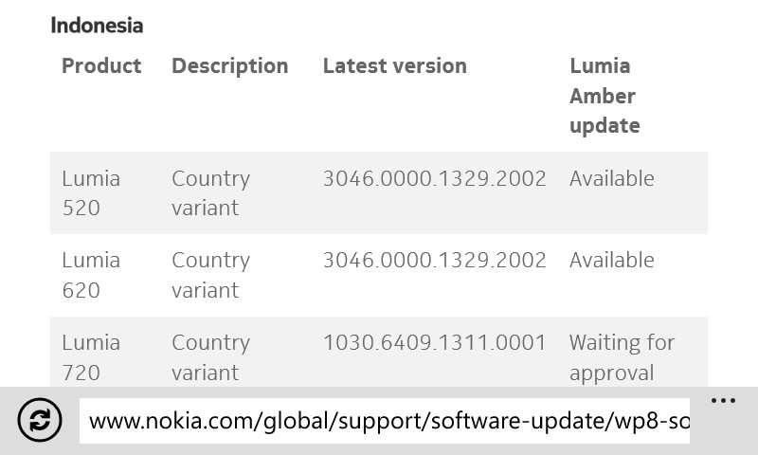
Task: Select the Indonesia country heading
Action: pos(97,26)
